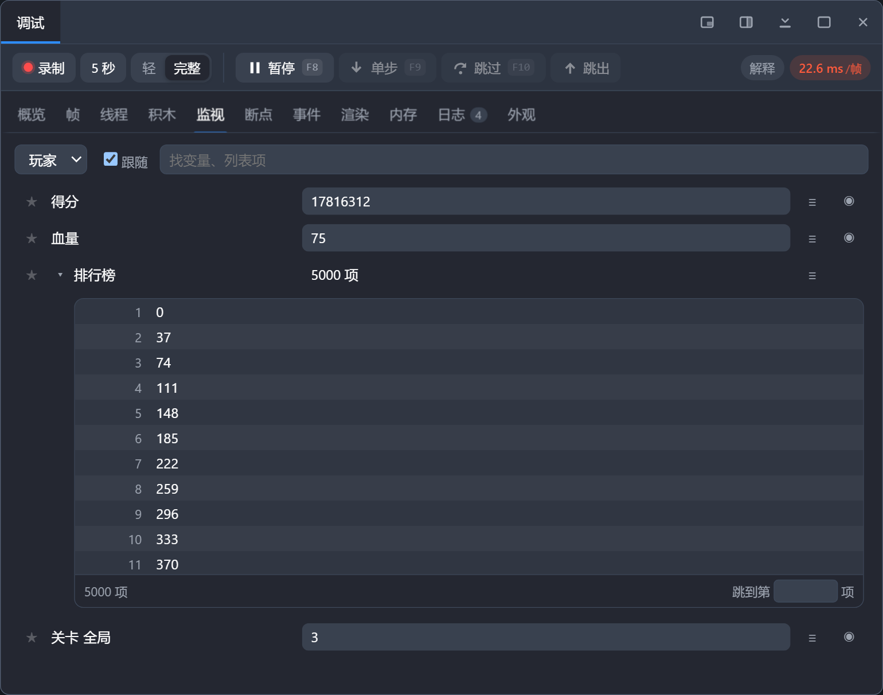883x695 pixels.
Task: Open the 积木 tab
Action: pos(162,115)
